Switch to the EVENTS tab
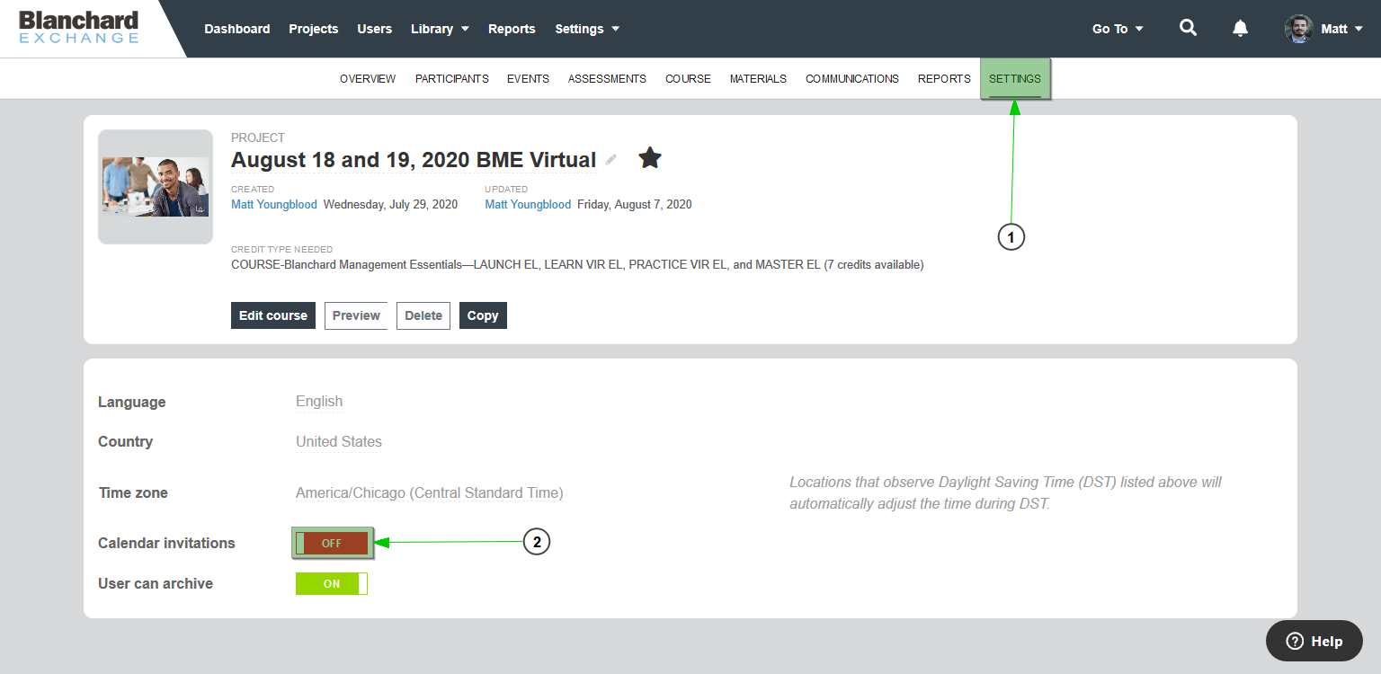1381x674 pixels. (x=528, y=79)
